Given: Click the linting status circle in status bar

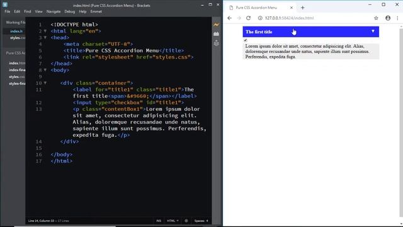Looking at the screenshot, I should [186, 221].
